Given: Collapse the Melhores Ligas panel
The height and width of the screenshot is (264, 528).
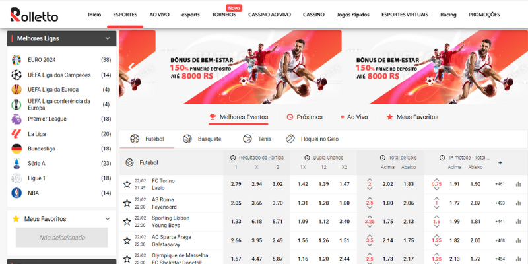Looking at the screenshot, I should tap(107, 38).
